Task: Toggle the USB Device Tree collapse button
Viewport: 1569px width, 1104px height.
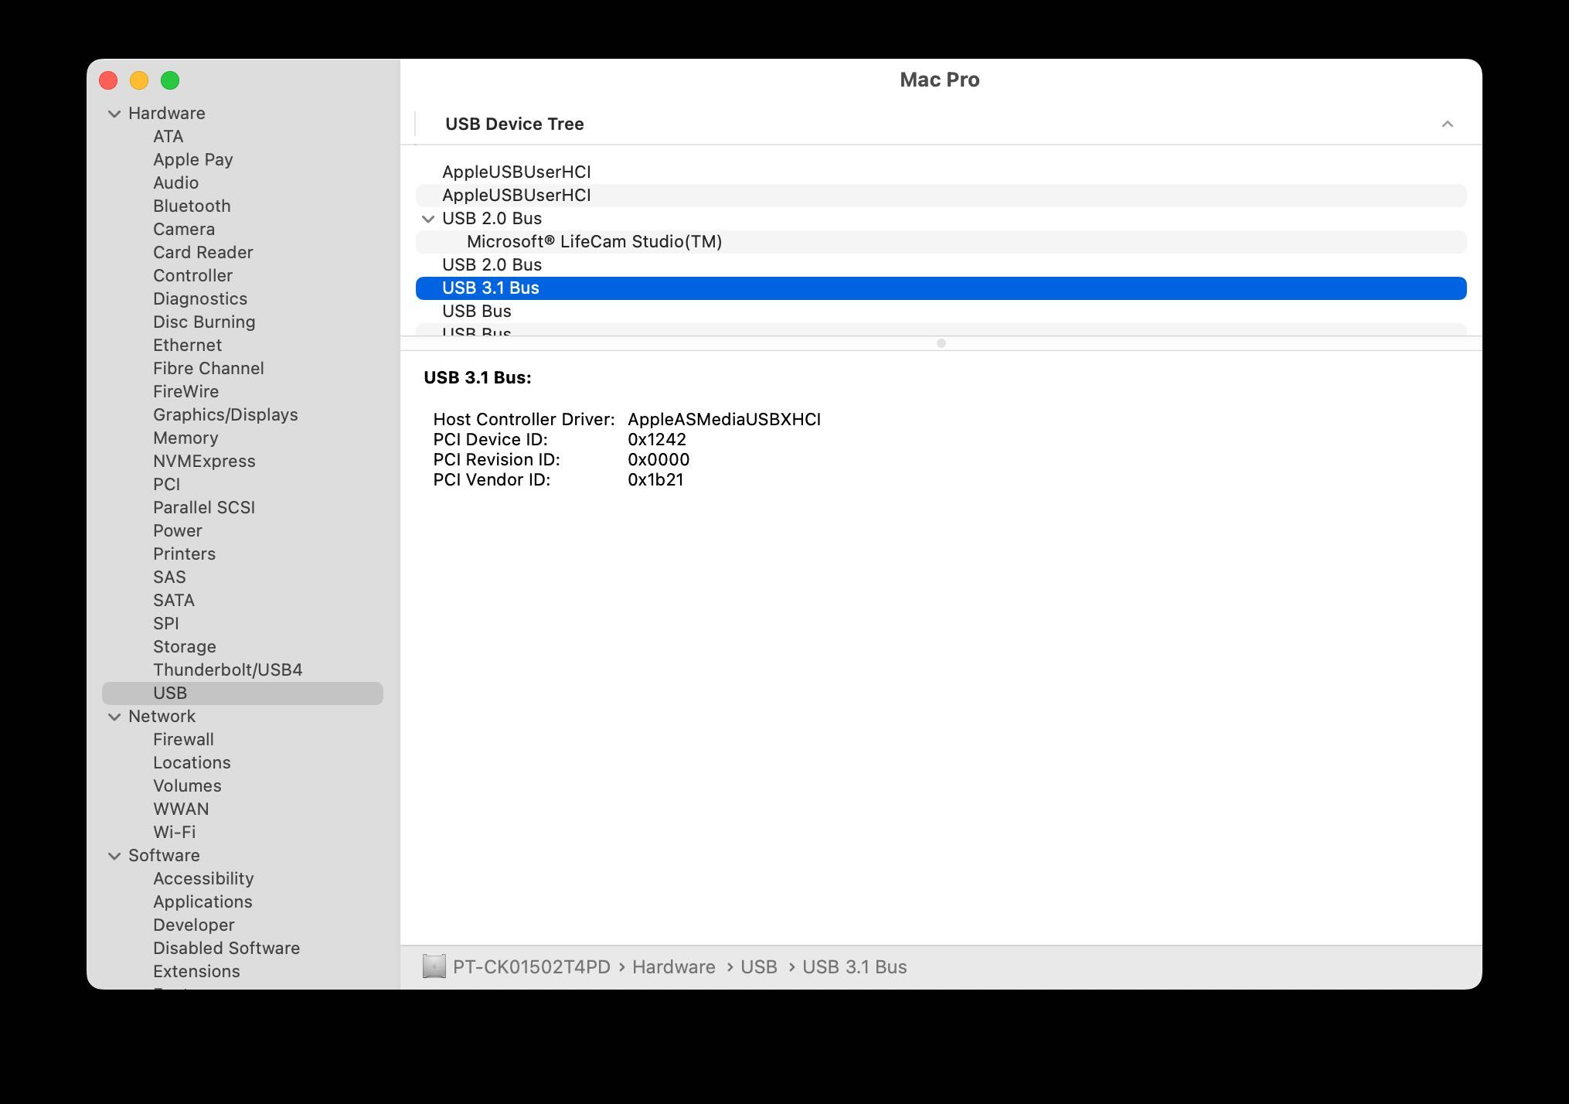Action: 1447,123
